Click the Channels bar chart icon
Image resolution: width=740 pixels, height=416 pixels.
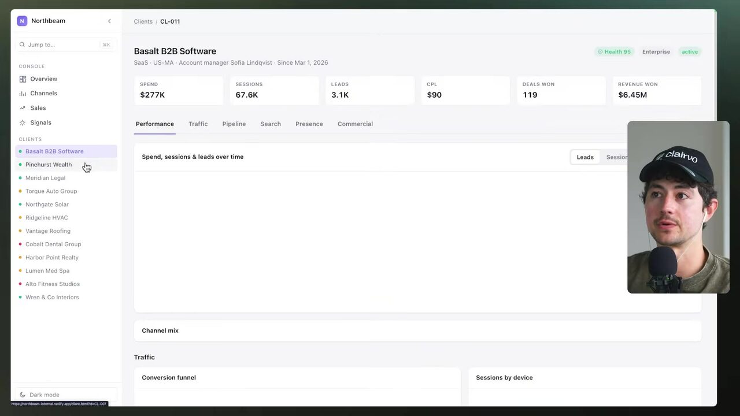[23, 94]
